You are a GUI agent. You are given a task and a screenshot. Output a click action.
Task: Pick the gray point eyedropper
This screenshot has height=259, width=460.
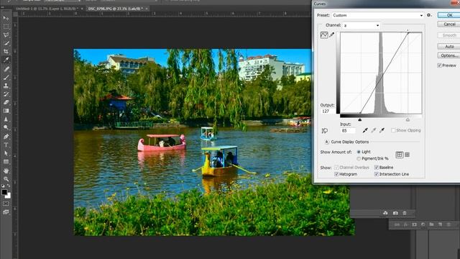coord(374,130)
